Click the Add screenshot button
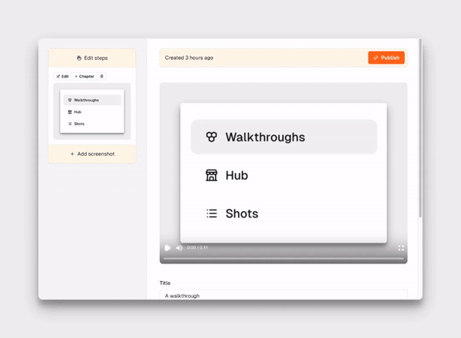Screen dimensions: 461x338 pos(92,154)
